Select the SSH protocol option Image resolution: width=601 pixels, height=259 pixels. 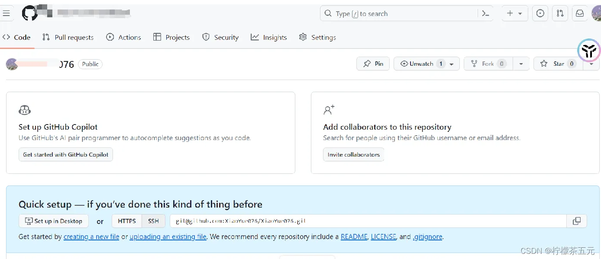[153, 221]
